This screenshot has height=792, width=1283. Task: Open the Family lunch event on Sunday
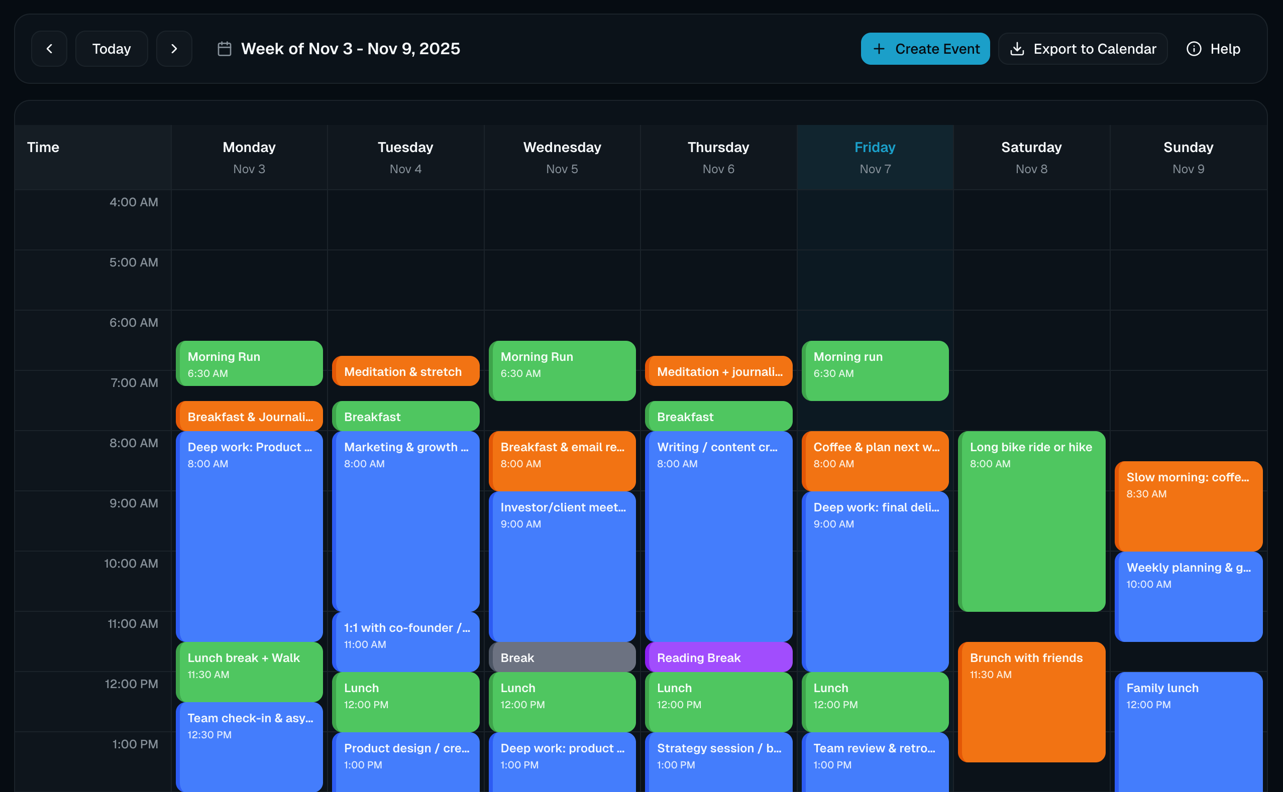(1188, 732)
